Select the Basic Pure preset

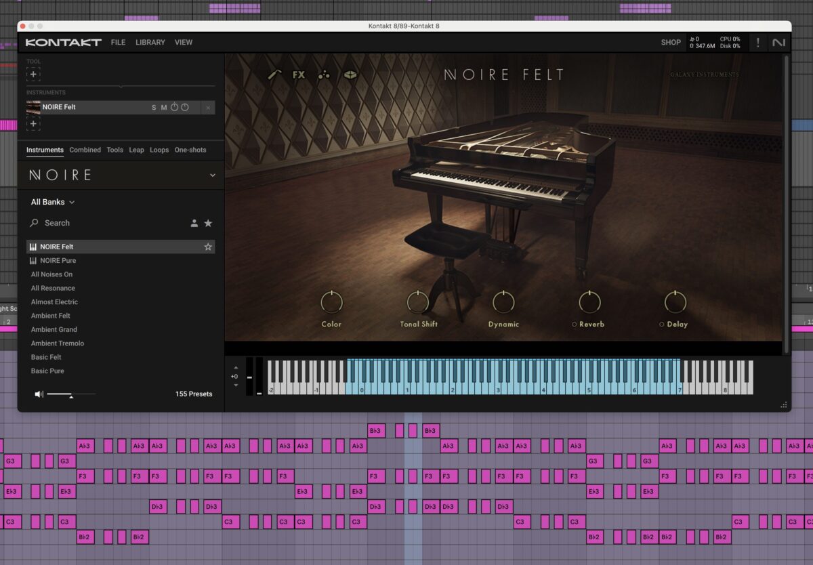coord(121,371)
